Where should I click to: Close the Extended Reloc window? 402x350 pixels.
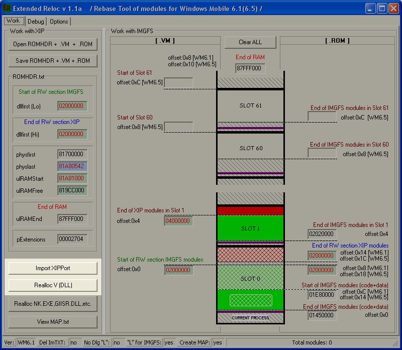[393, 9]
